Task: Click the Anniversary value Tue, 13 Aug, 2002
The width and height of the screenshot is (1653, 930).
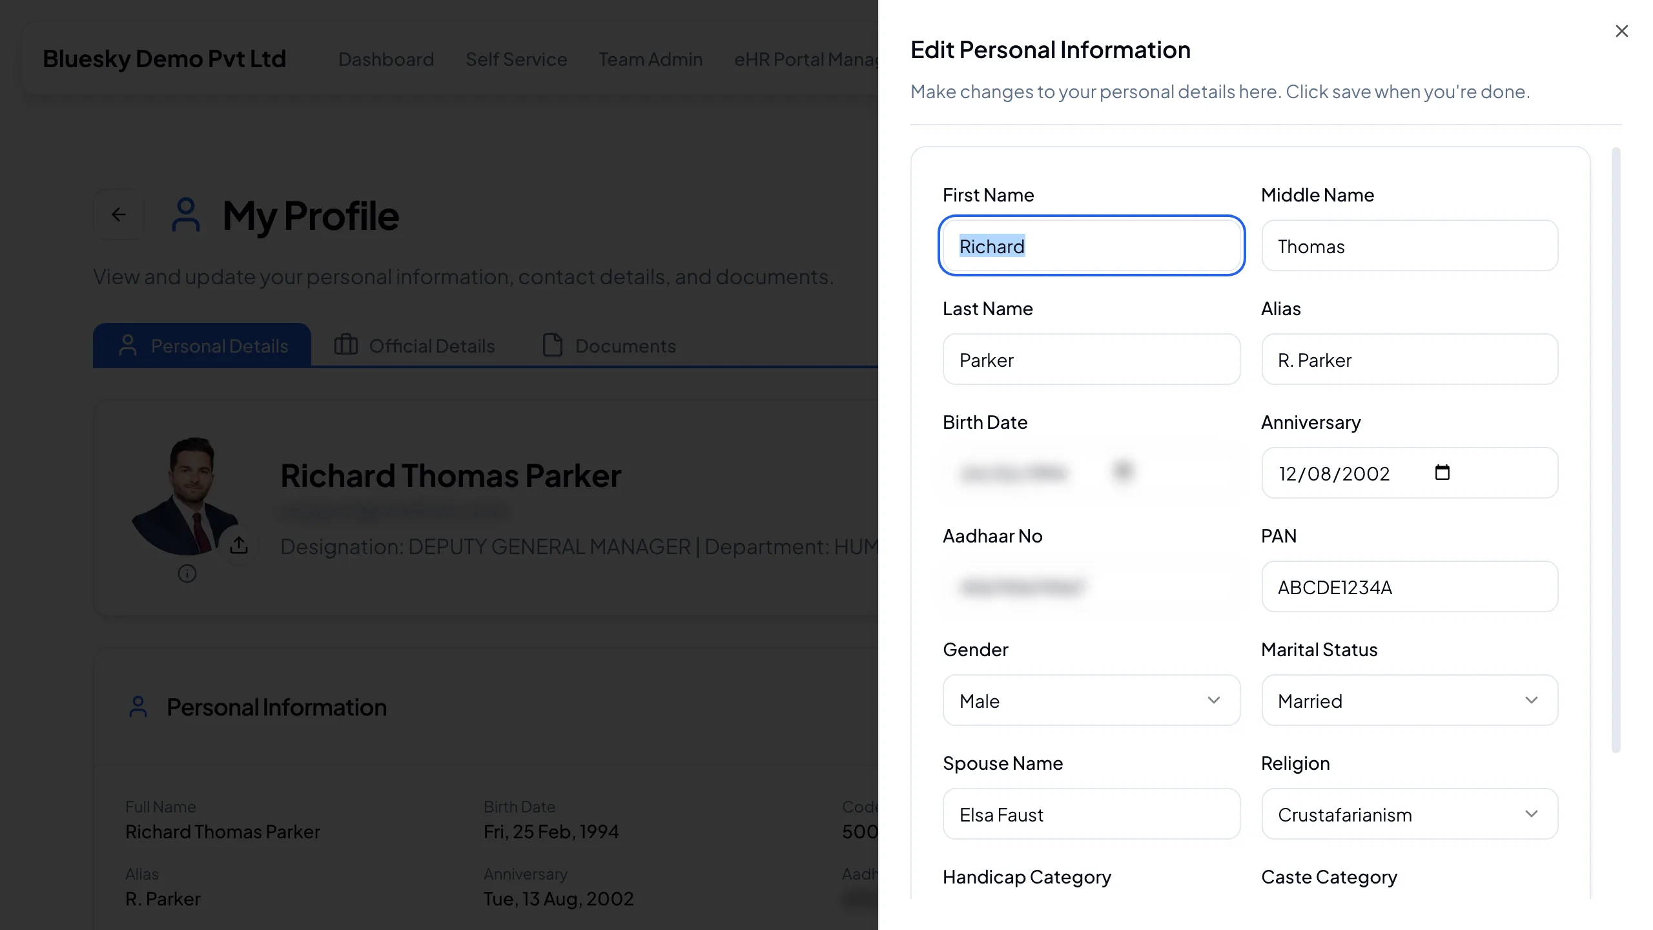Action: tap(559, 899)
